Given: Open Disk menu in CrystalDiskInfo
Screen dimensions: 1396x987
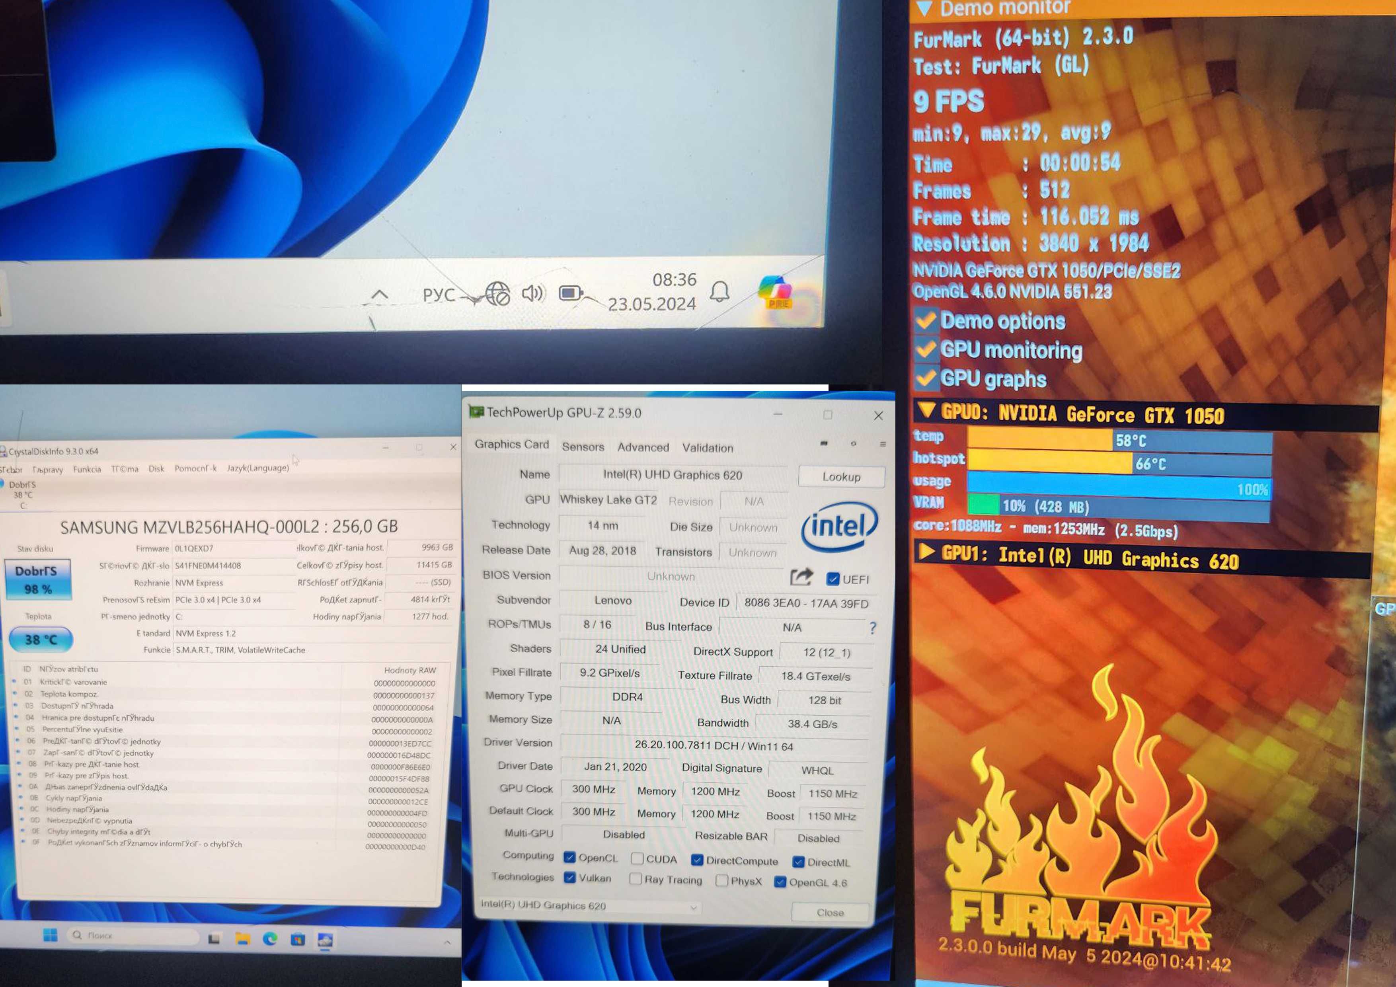Looking at the screenshot, I should click(x=156, y=468).
